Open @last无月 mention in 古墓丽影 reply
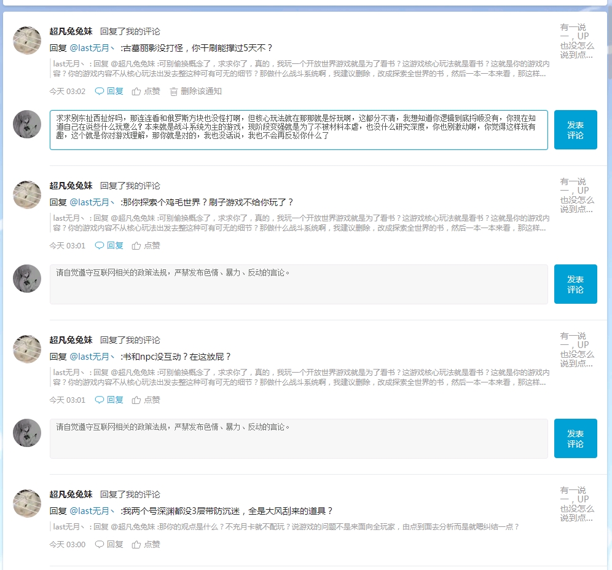The width and height of the screenshot is (612, 570). (92, 48)
